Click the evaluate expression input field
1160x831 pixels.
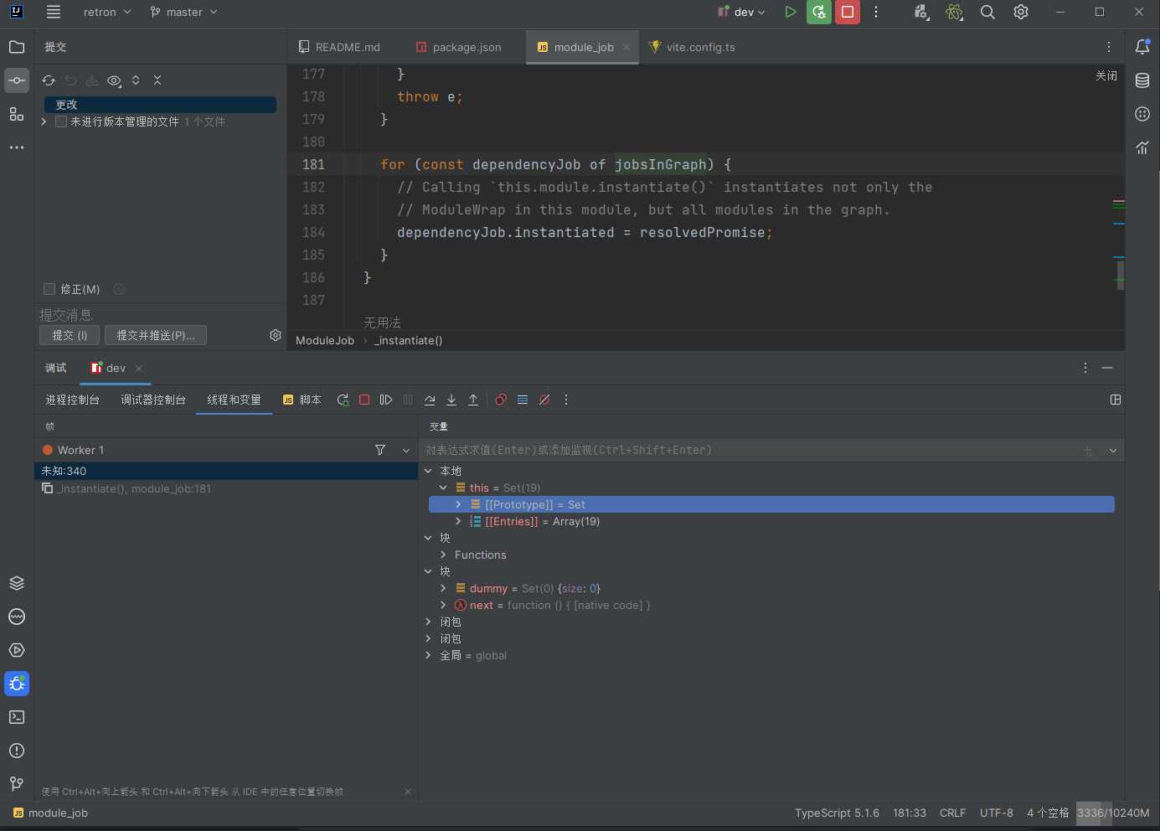(x=750, y=450)
